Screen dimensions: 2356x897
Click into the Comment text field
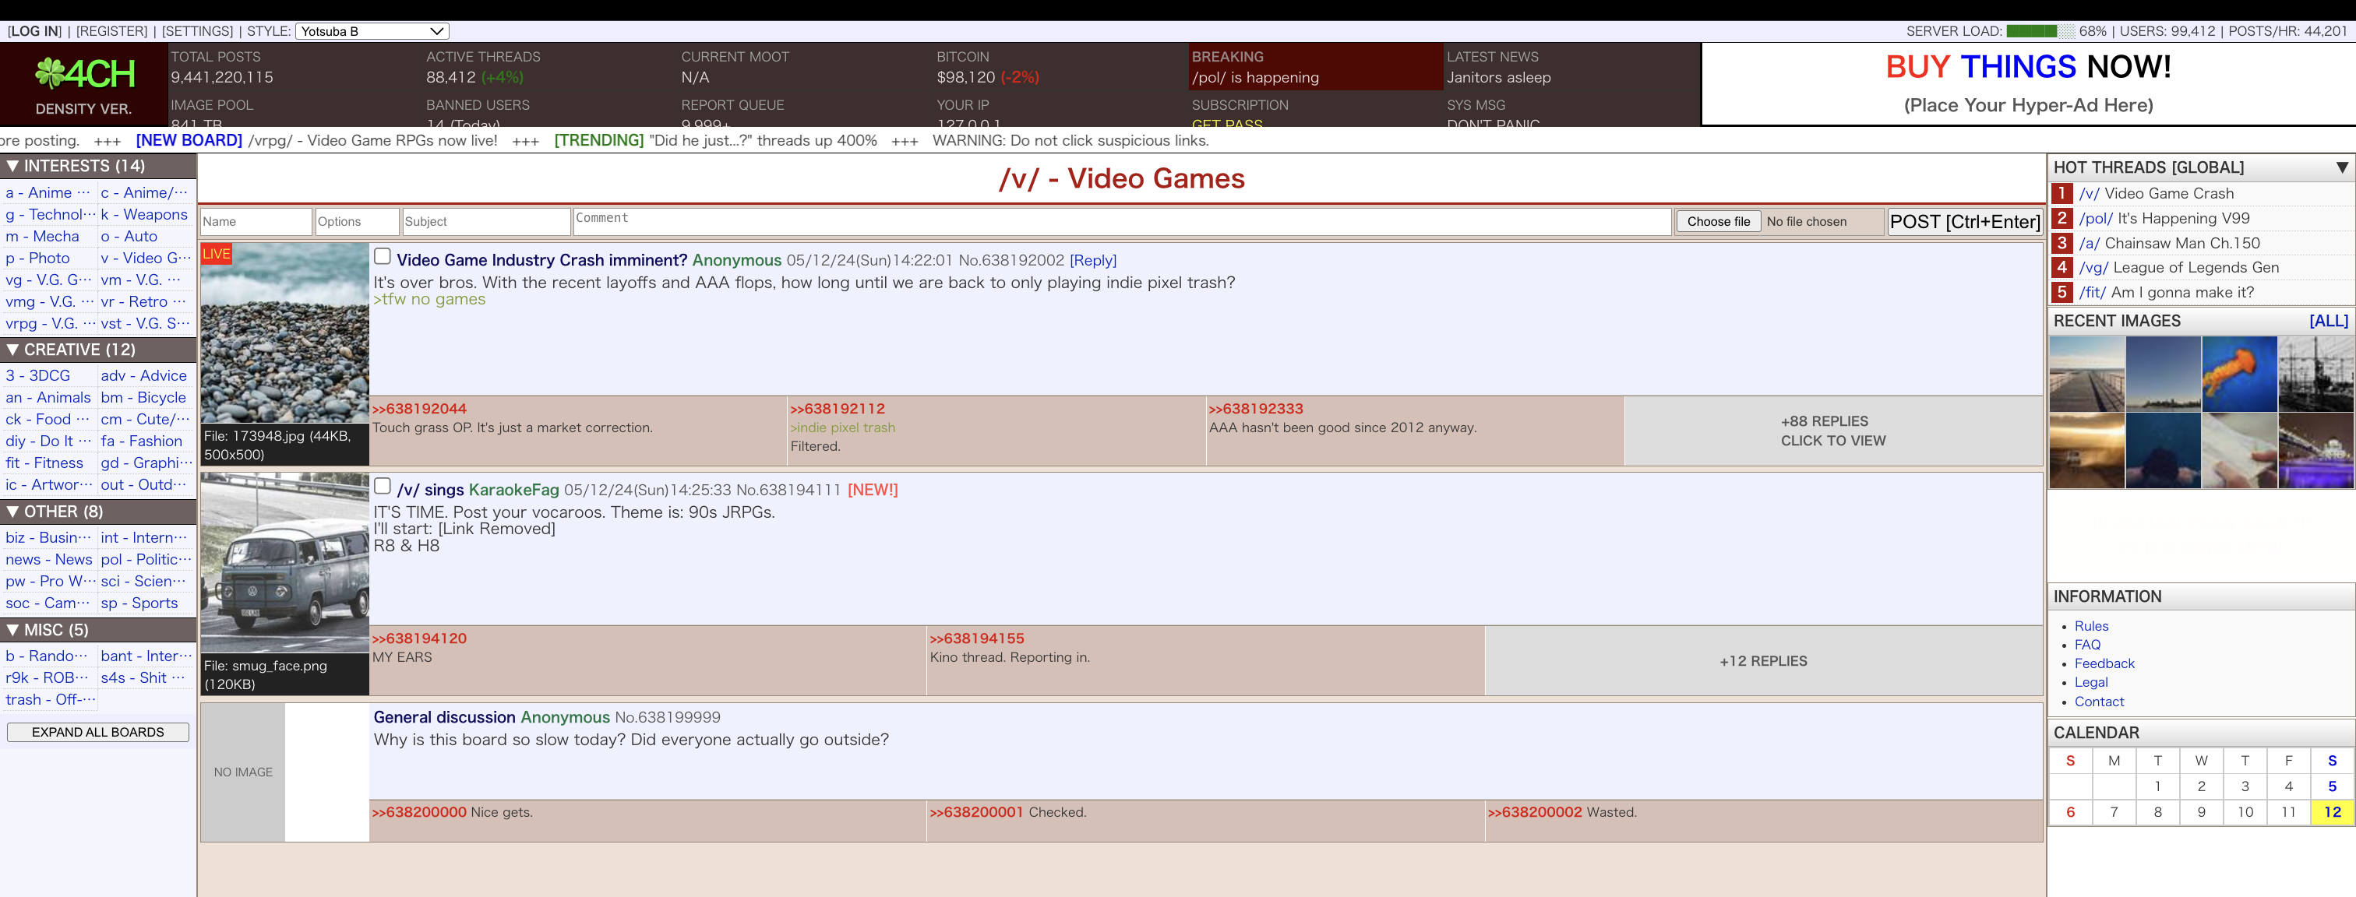coord(1121,221)
